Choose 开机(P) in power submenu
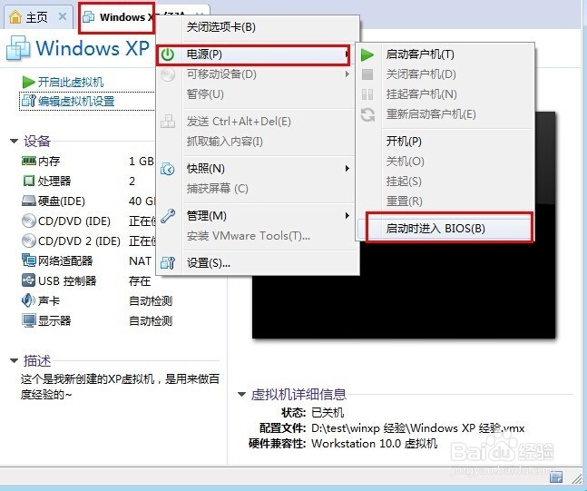This screenshot has width=587, height=491. point(445,142)
